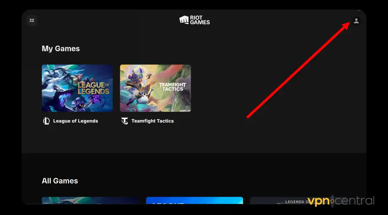
Task: Click the Teamfight Tactics 'T' emblem icon
Action: [x=125, y=121]
